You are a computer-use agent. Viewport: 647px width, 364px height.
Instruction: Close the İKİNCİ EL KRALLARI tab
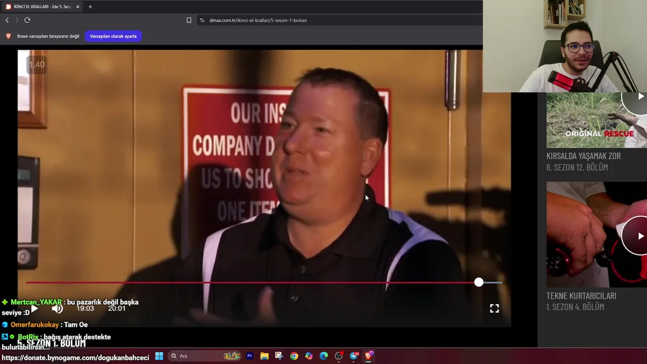(x=78, y=7)
